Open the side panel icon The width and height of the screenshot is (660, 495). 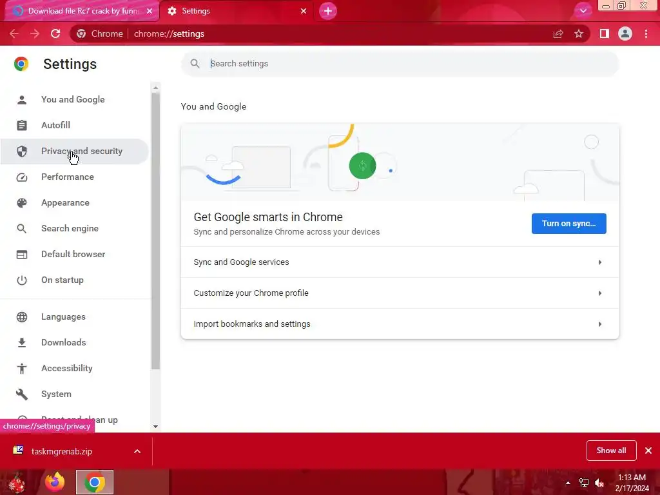(x=605, y=34)
